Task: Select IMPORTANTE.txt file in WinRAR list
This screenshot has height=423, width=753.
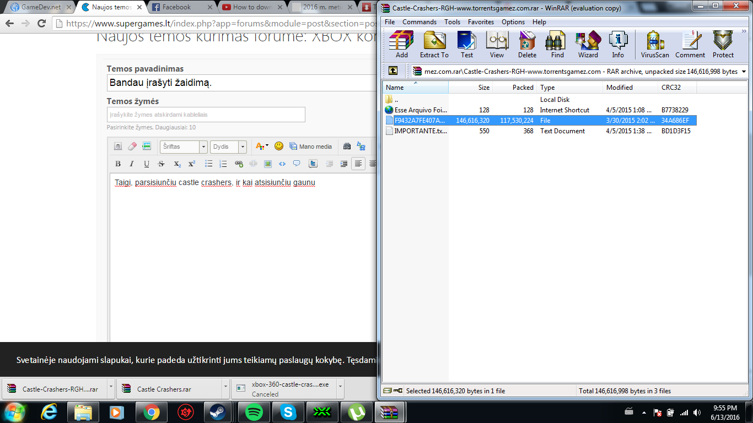Action: click(x=416, y=131)
